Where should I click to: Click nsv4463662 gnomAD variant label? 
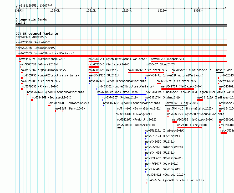tap(132, 103)
